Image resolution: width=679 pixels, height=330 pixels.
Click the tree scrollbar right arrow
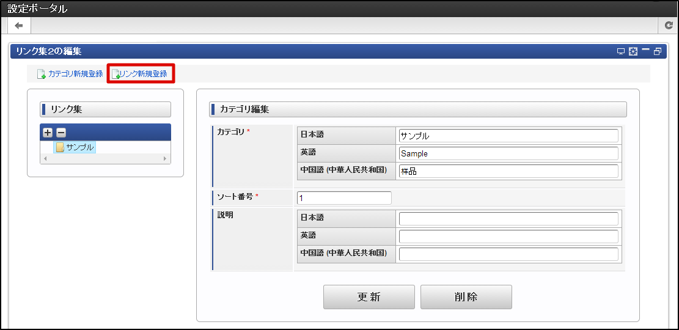[x=165, y=159]
